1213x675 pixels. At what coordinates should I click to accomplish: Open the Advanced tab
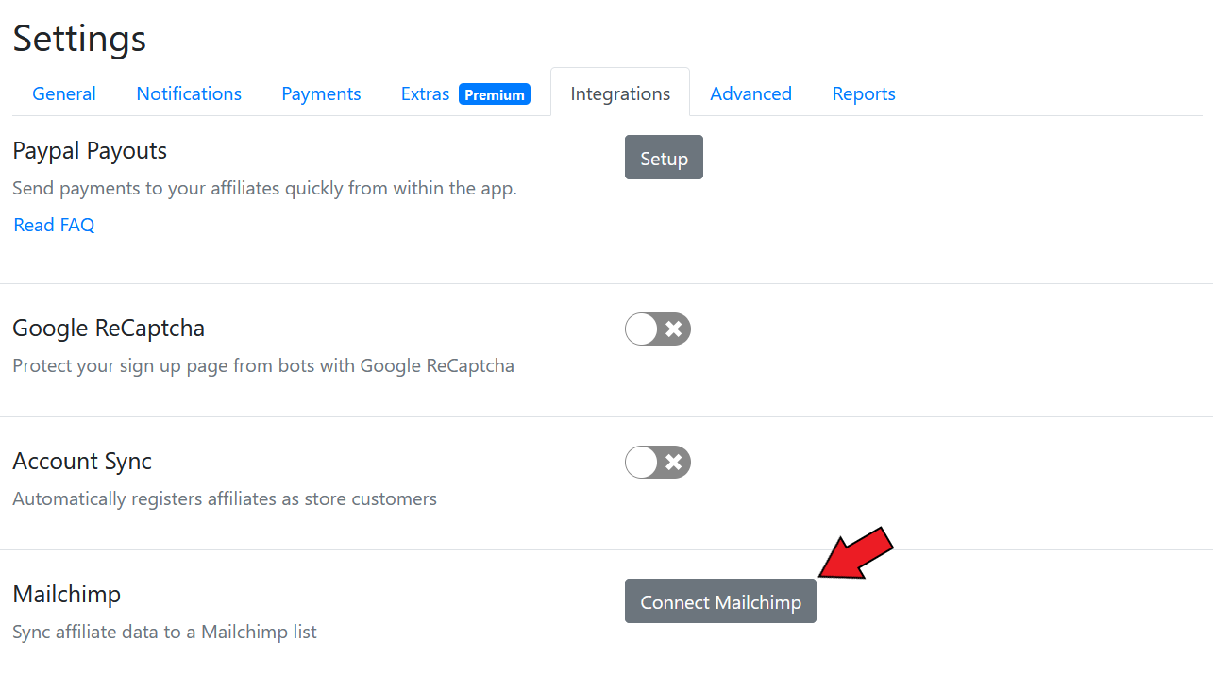[750, 93]
